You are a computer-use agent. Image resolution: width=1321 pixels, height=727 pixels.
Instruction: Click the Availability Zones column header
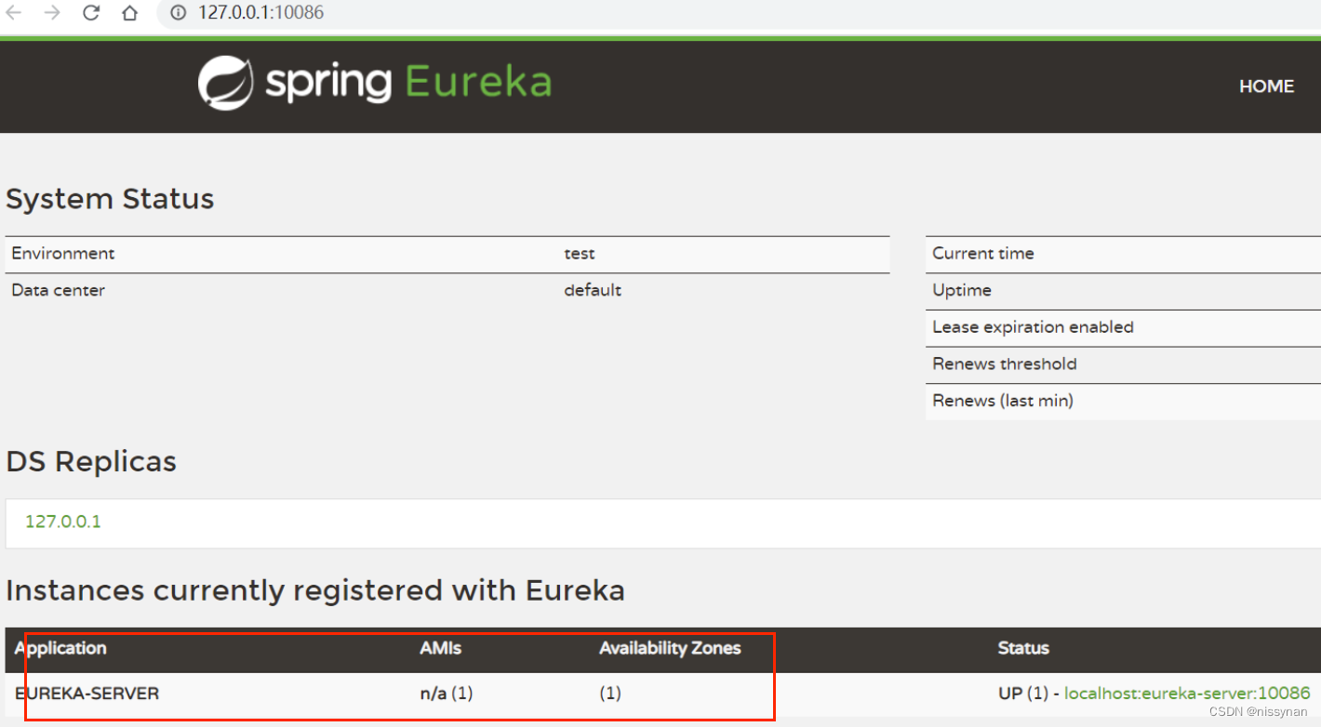(670, 648)
